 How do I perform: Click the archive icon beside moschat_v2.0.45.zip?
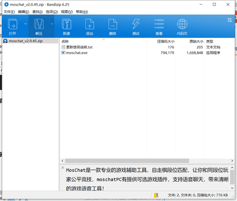(6, 41)
